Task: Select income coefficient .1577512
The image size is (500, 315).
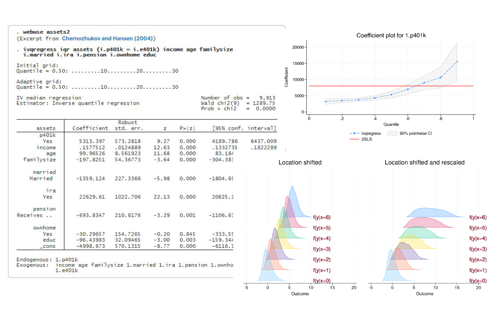Action: 92,147
